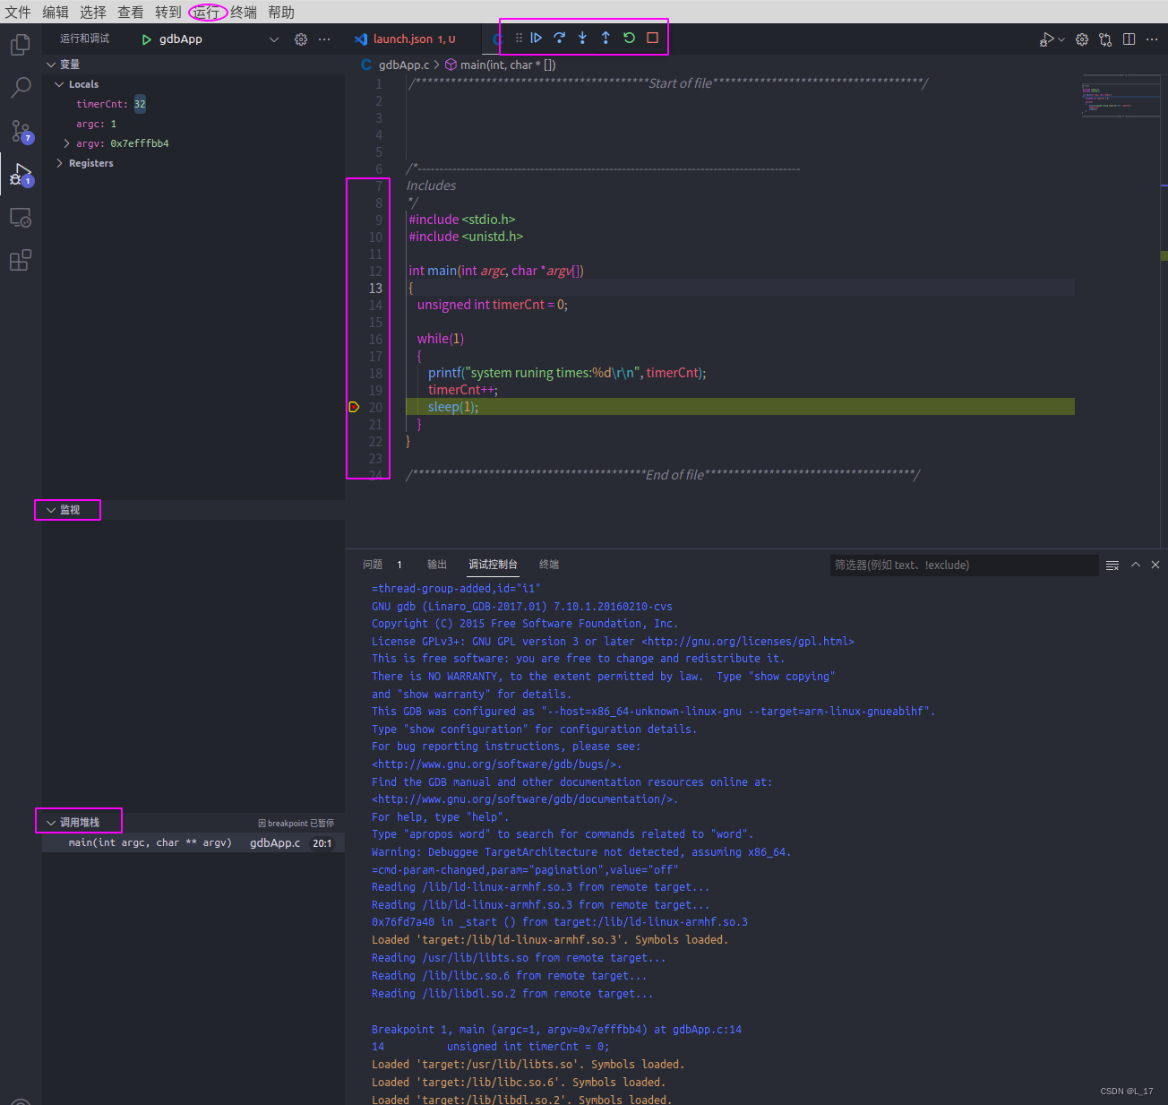The height and width of the screenshot is (1105, 1168).
Task: Select the main stack frame row
Action: click(x=193, y=843)
